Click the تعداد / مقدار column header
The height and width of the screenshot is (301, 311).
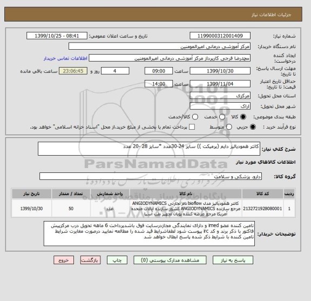pos(71,194)
